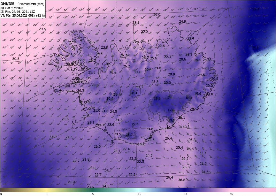Click the 21.4 map value
This screenshot has width=276, height=196.
click(x=57, y=90)
